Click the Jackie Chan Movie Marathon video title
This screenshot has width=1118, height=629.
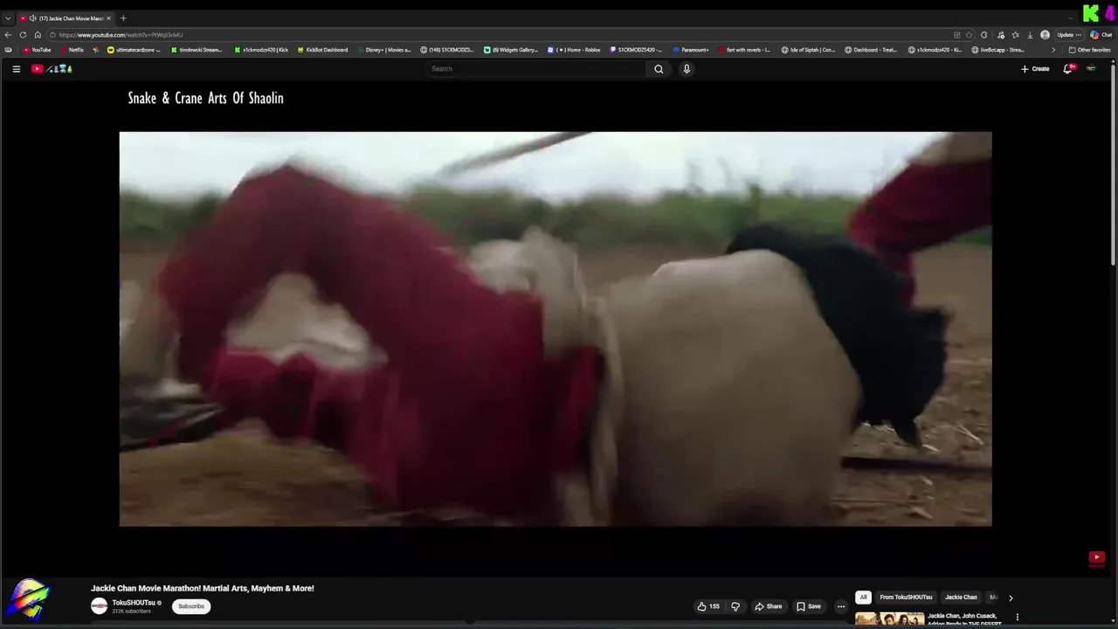click(x=203, y=588)
